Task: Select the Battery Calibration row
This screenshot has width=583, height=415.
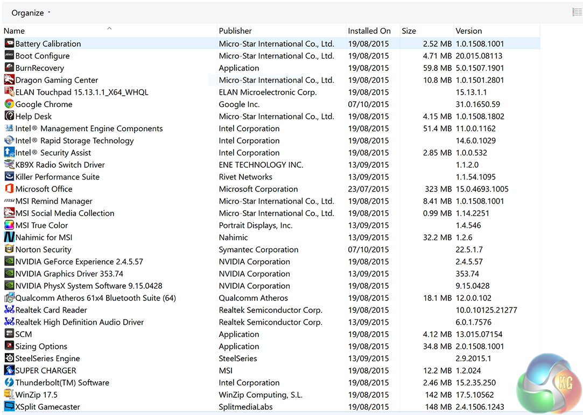Action: (x=48, y=44)
